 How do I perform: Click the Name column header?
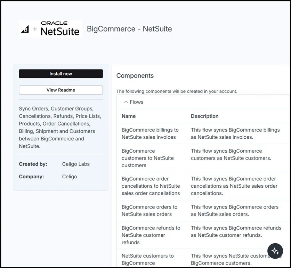tap(129, 116)
